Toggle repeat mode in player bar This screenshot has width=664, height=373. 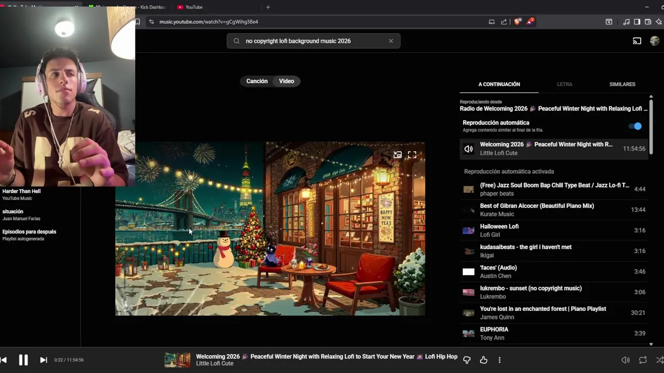tap(643, 360)
